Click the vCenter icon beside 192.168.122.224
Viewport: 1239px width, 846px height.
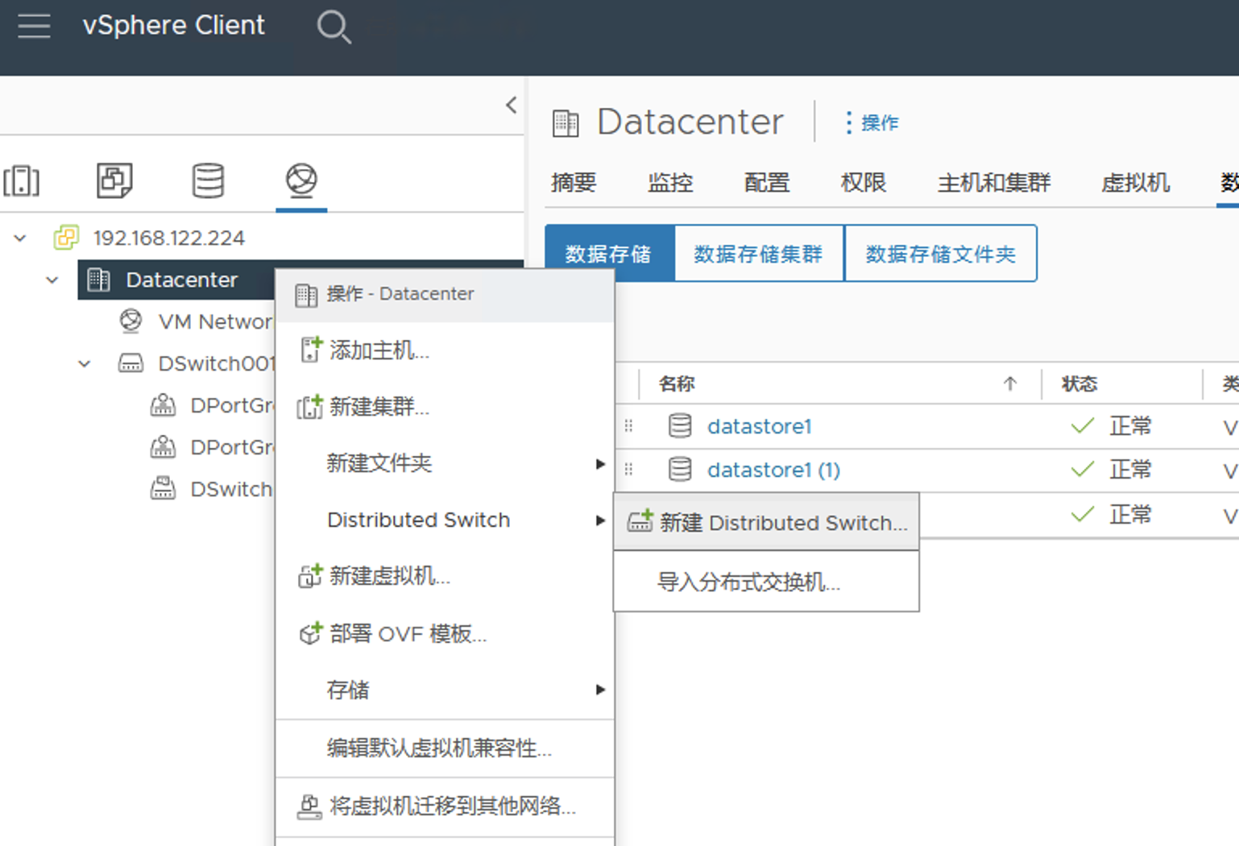(x=66, y=238)
